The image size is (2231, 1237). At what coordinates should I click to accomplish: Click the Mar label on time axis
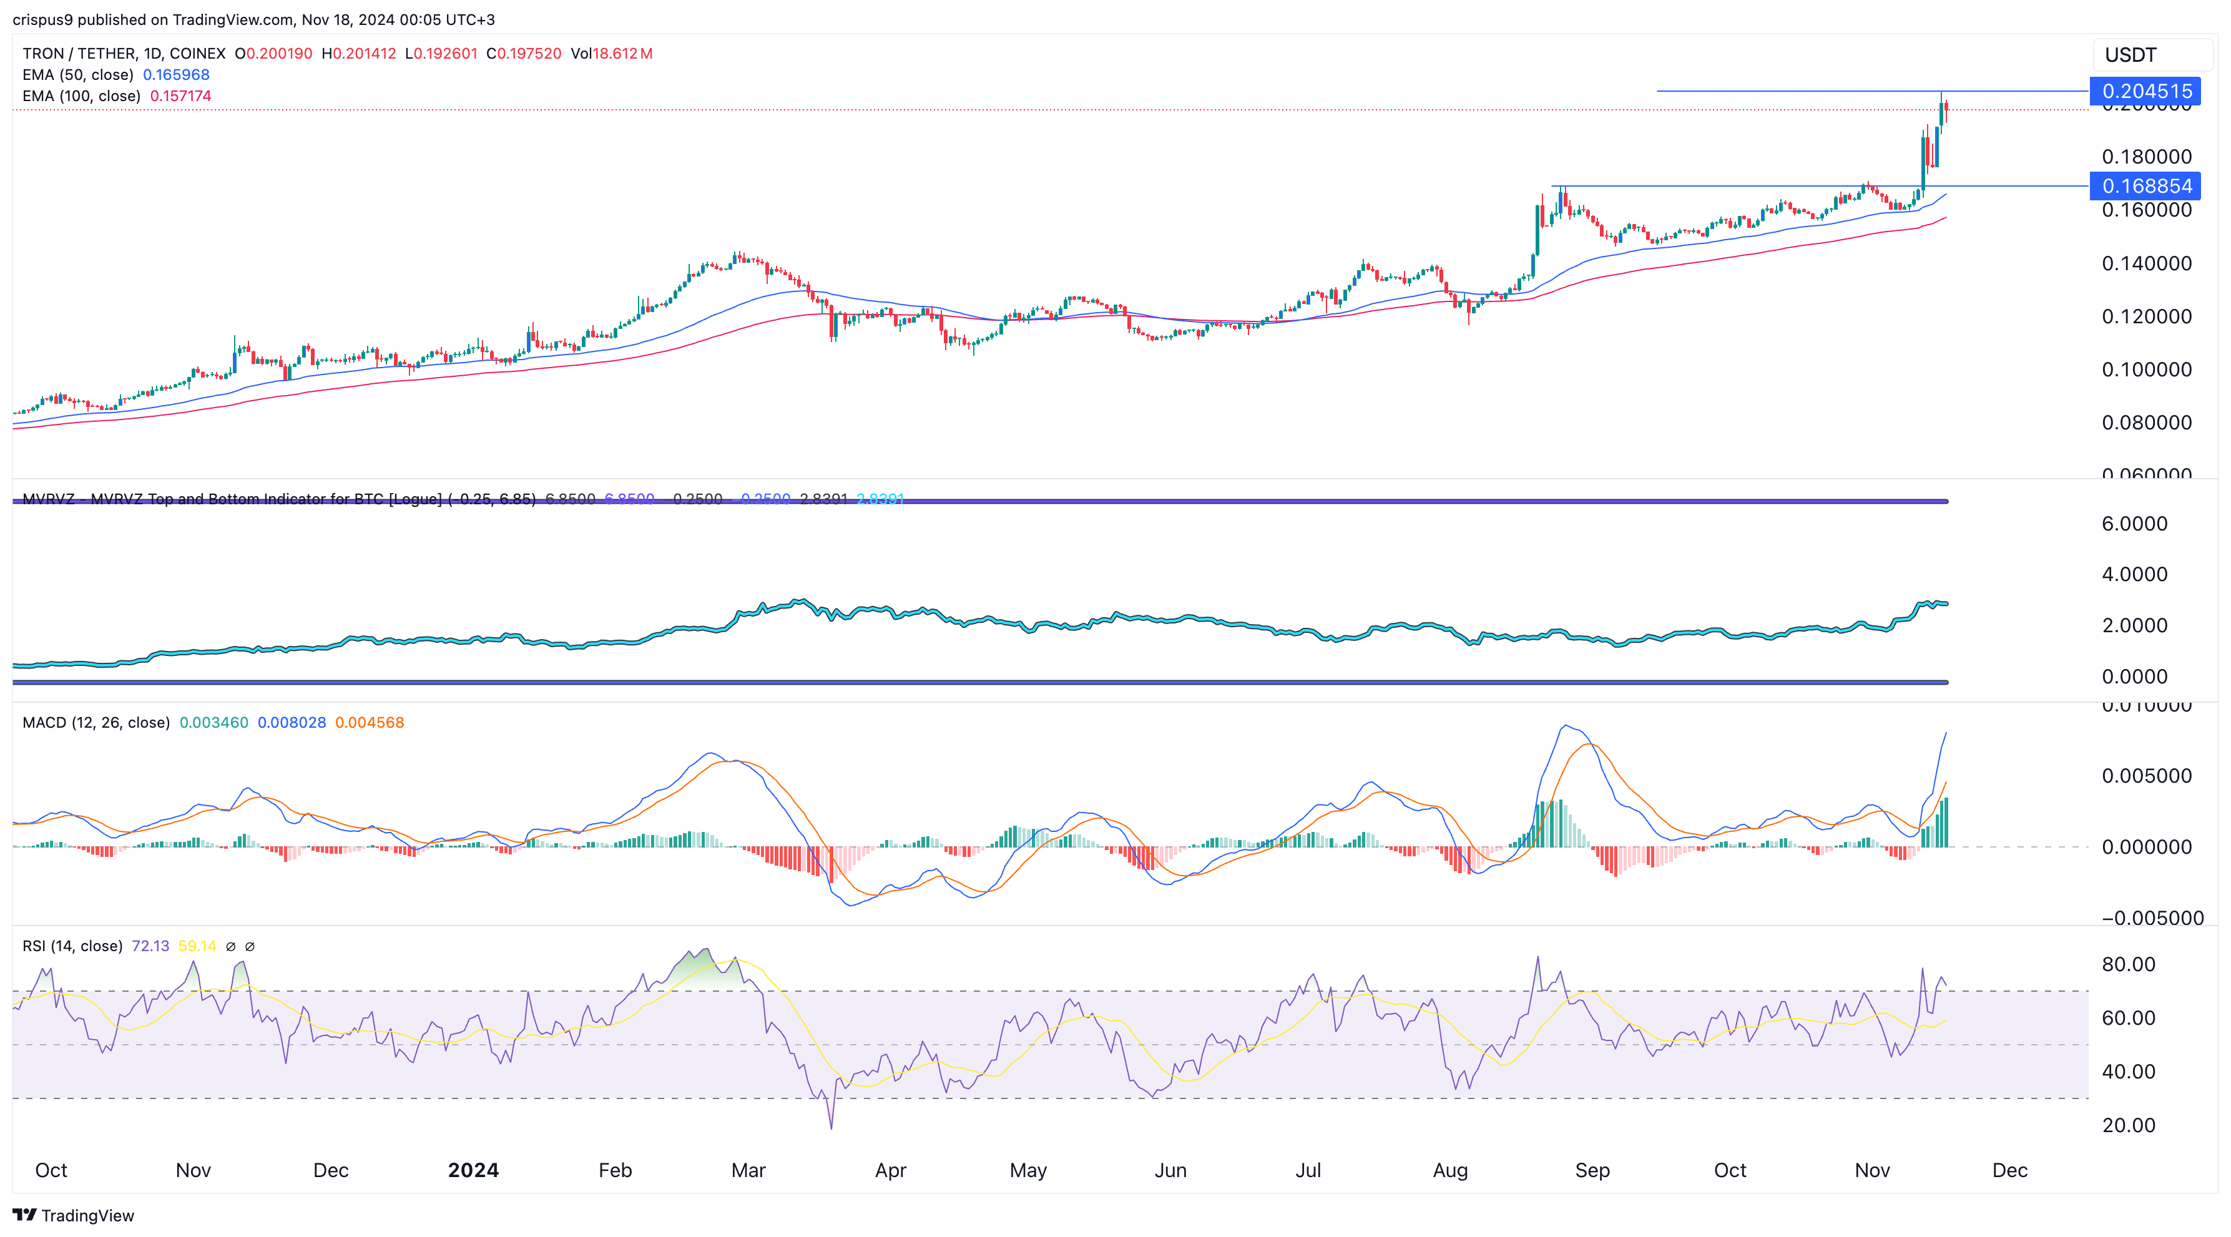click(x=748, y=1170)
